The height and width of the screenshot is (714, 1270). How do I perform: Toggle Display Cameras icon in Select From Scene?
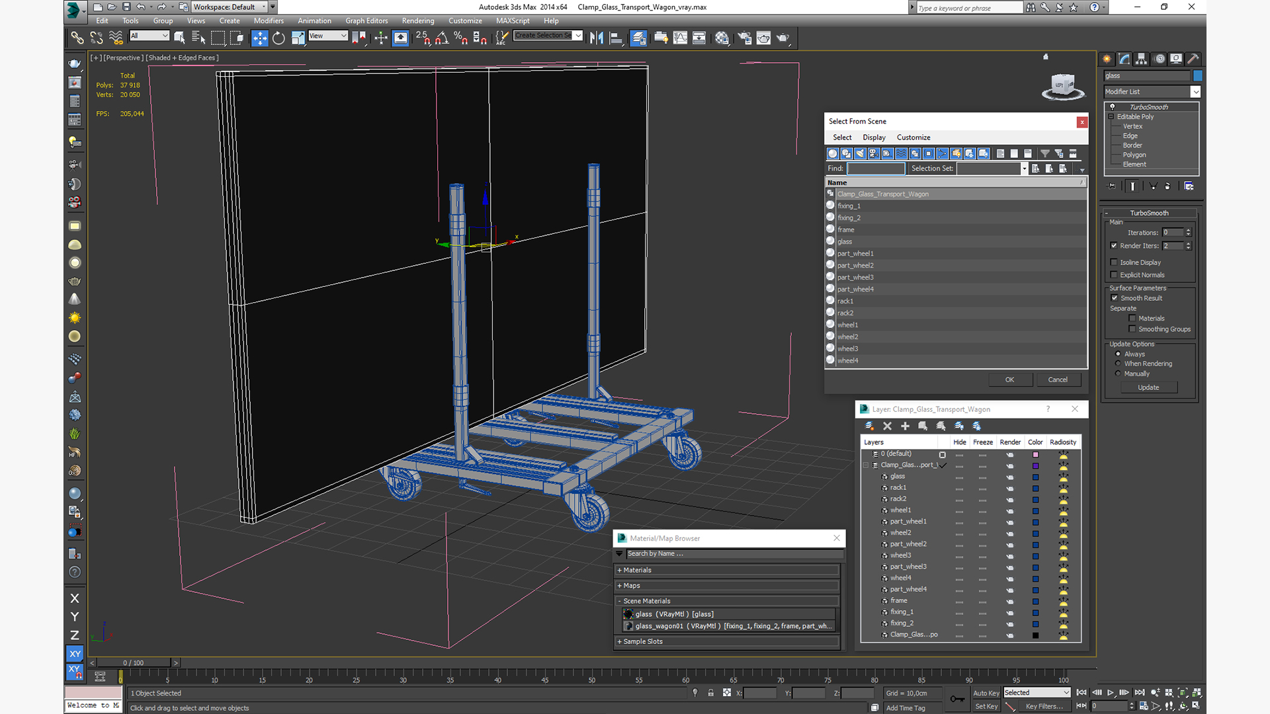coord(874,153)
